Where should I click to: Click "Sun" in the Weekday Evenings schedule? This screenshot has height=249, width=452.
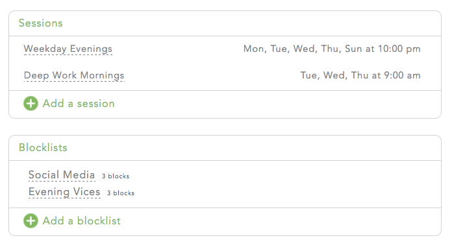(353, 49)
